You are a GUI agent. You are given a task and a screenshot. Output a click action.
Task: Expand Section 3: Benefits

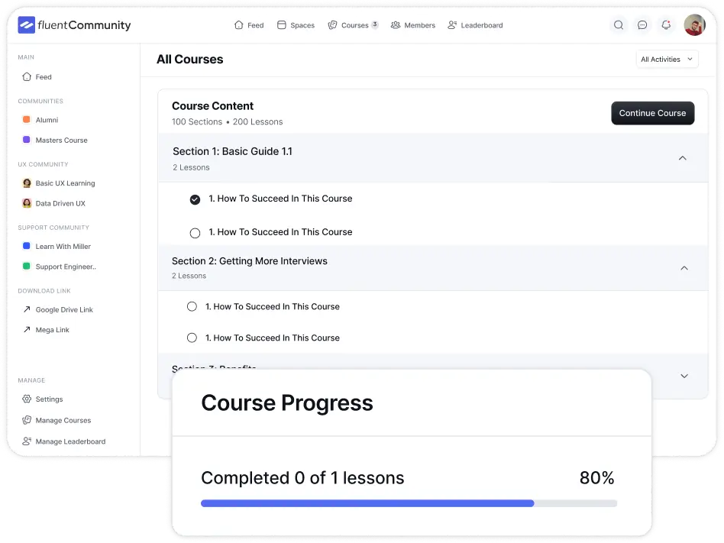click(684, 376)
